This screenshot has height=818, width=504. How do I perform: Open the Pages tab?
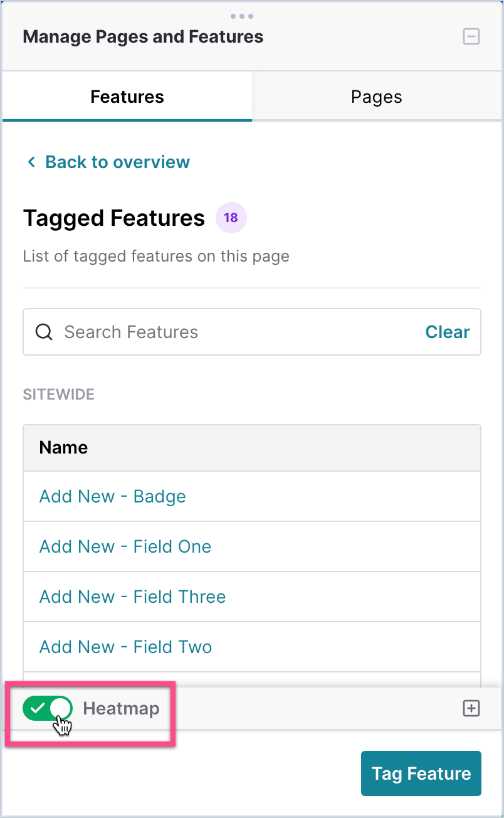click(x=376, y=97)
